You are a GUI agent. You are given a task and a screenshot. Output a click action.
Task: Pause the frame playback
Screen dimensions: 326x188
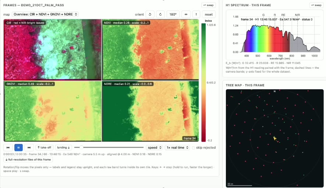[18, 148]
